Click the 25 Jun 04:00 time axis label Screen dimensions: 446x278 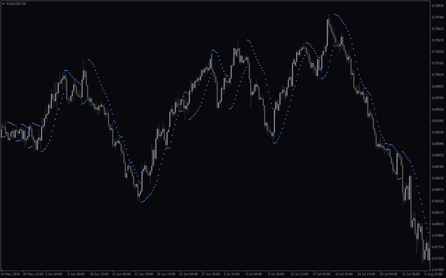(188, 274)
